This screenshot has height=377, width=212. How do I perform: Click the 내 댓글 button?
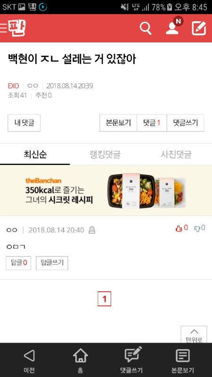pos(24,123)
